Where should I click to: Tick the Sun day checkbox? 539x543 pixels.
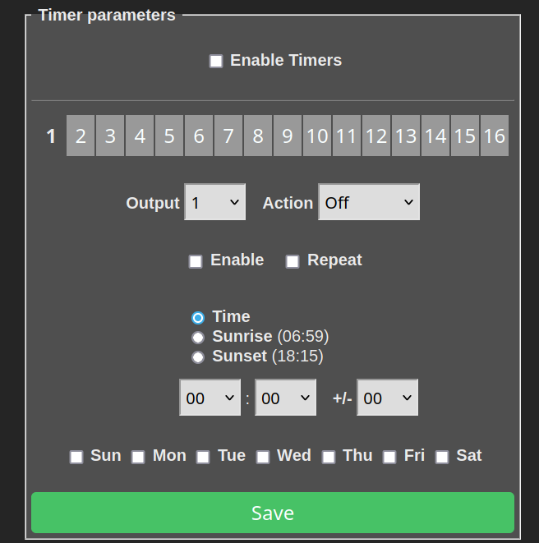[x=76, y=457]
